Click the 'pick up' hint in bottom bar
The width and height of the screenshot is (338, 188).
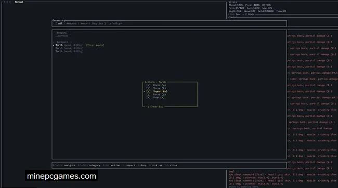click(157, 165)
